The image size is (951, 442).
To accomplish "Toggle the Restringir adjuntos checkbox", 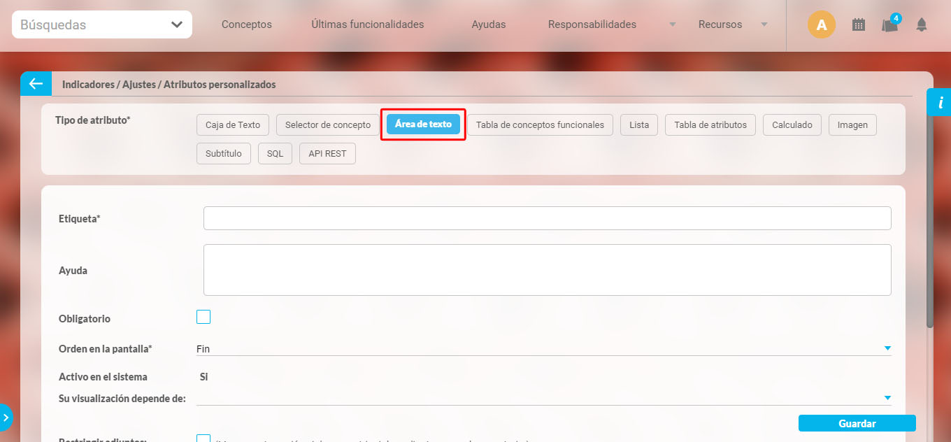I will point(203,439).
